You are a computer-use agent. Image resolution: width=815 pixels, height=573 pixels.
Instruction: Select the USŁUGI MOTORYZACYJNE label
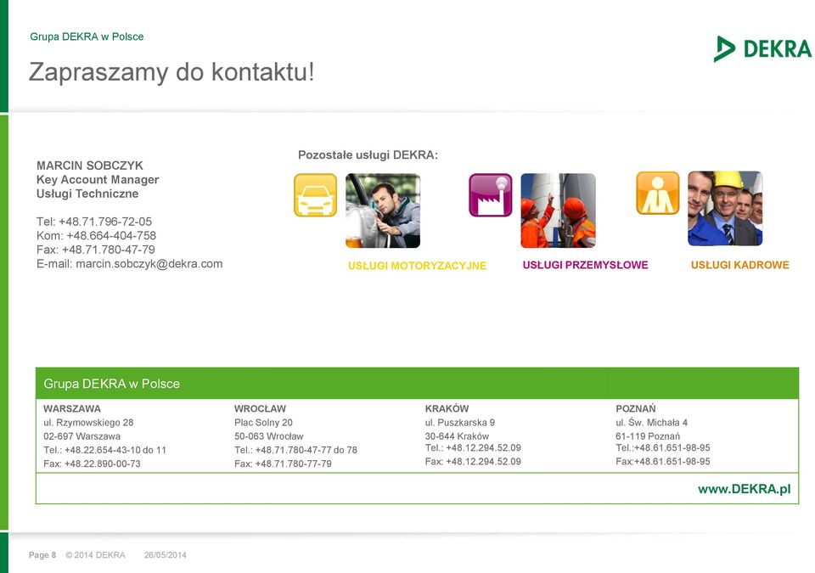tap(417, 266)
